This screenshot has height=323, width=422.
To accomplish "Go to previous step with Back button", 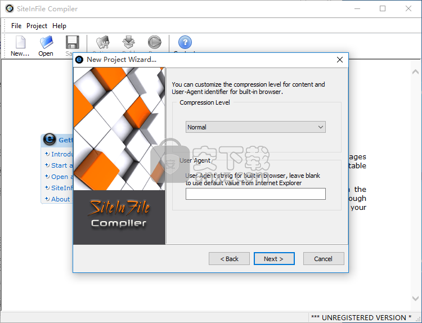I will coord(229,259).
